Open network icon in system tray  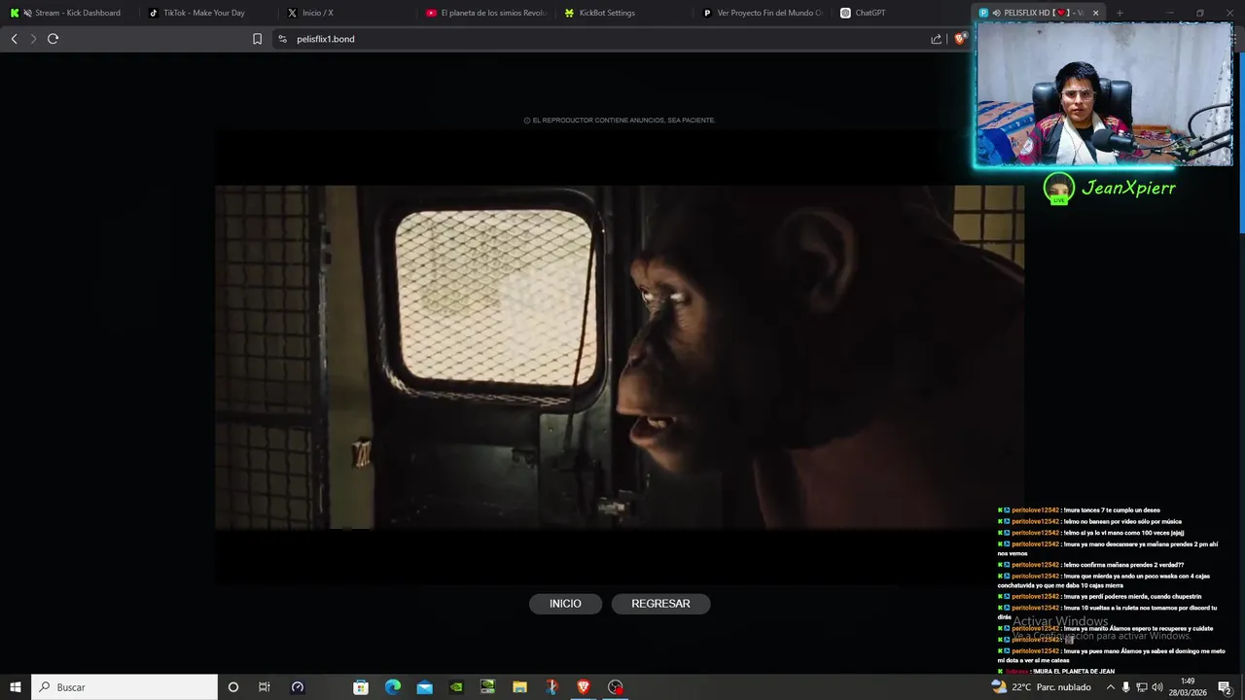tap(1142, 687)
